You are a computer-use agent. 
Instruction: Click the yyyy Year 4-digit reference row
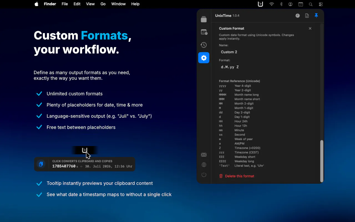235,86
